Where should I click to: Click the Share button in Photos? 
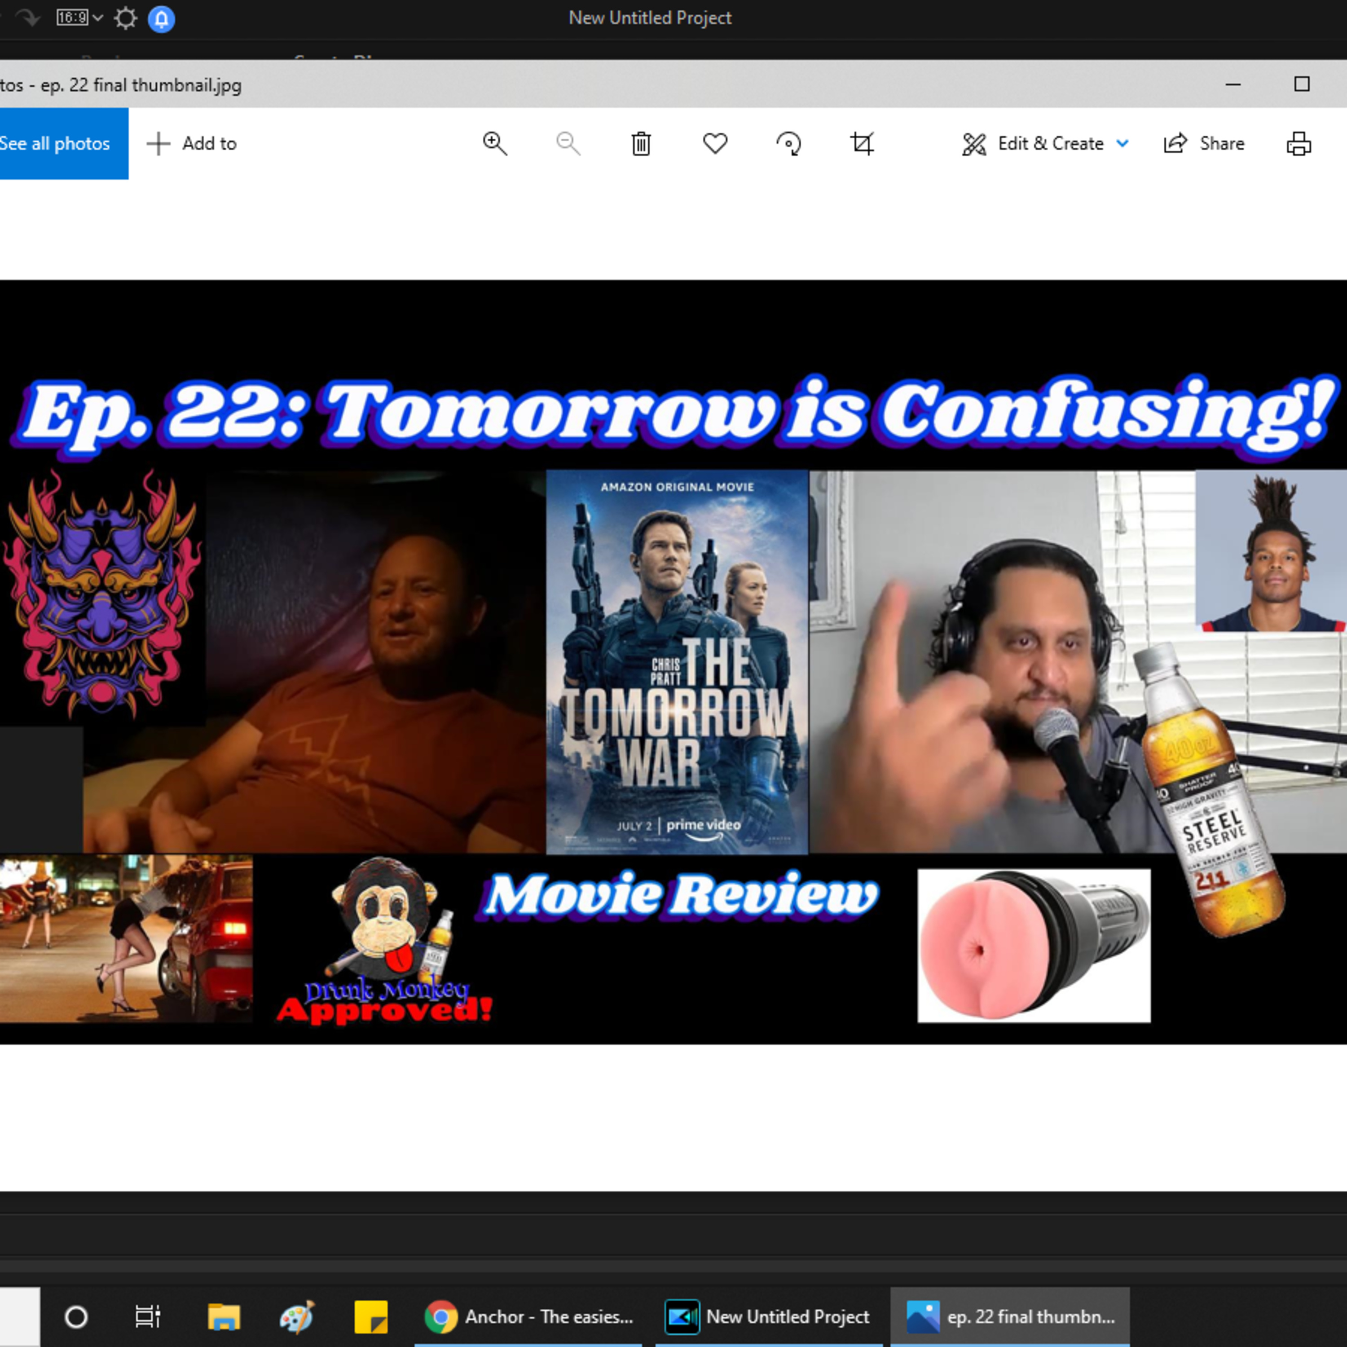point(1204,144)
